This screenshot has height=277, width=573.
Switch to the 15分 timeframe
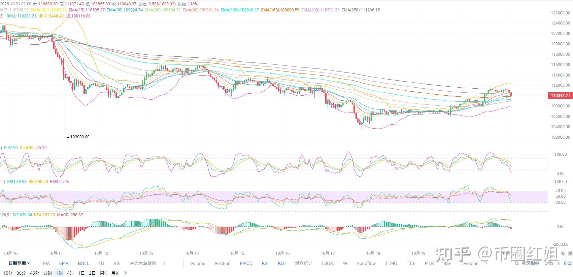[x=8, y=273]
